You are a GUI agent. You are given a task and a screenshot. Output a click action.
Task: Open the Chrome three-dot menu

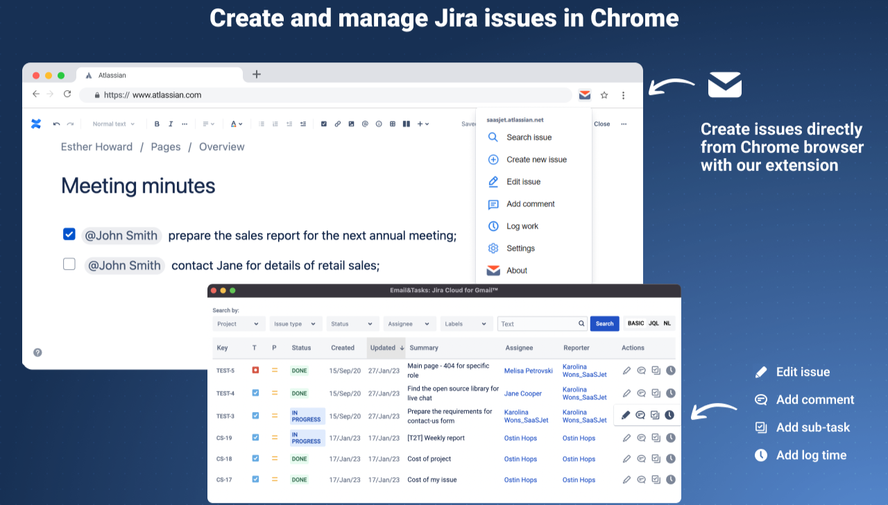click(624, 95)
